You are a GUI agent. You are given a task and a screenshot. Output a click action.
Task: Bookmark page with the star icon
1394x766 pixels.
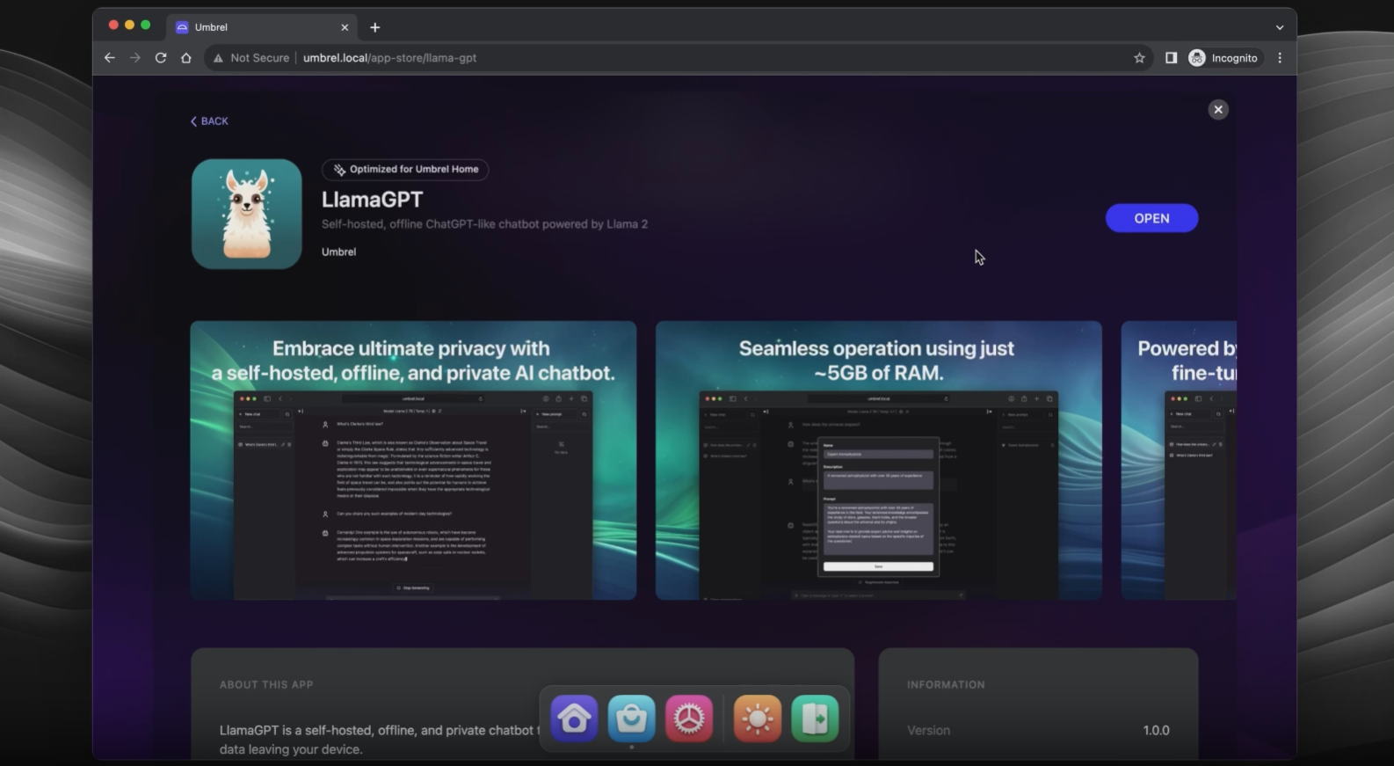1139,58
